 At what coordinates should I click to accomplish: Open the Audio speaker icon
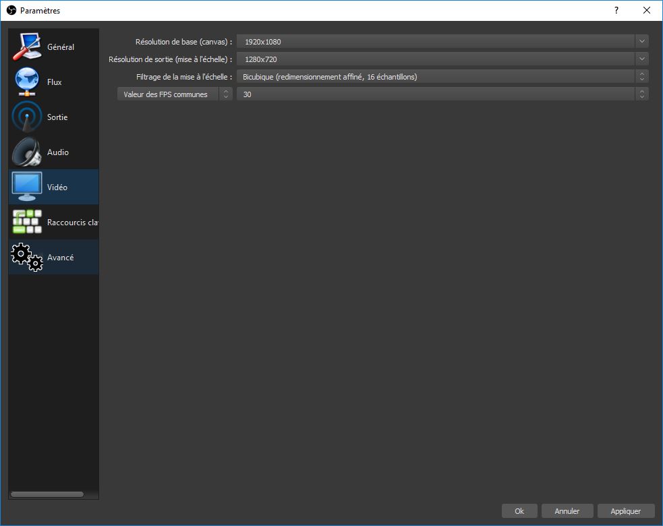pos(25,151)
